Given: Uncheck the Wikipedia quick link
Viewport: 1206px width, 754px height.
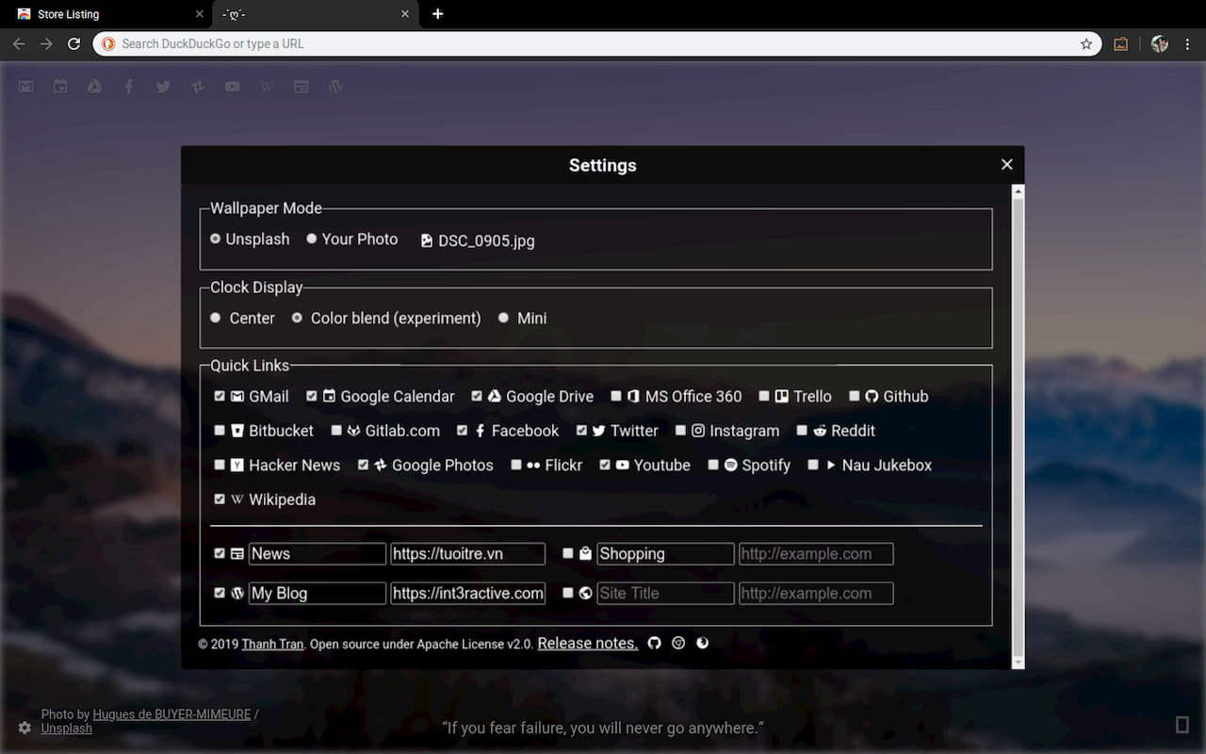Looking at the screenshot, I should [x=220, y=500].
